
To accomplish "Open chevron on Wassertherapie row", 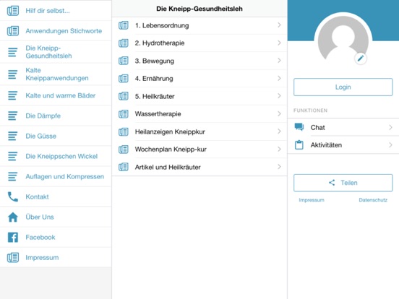I will pos(279,113).
